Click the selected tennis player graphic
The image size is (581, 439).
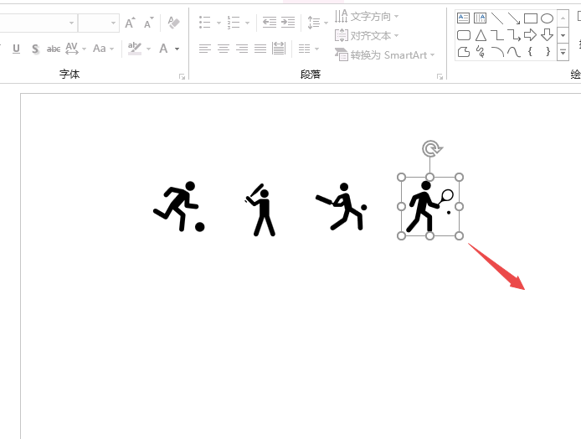429,206
